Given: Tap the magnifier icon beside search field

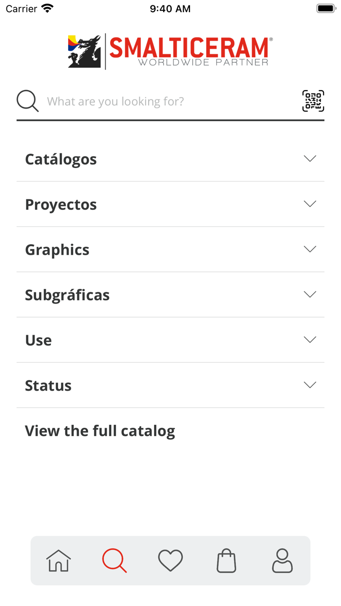Looking at the screenshot, I should pos(28,101).
